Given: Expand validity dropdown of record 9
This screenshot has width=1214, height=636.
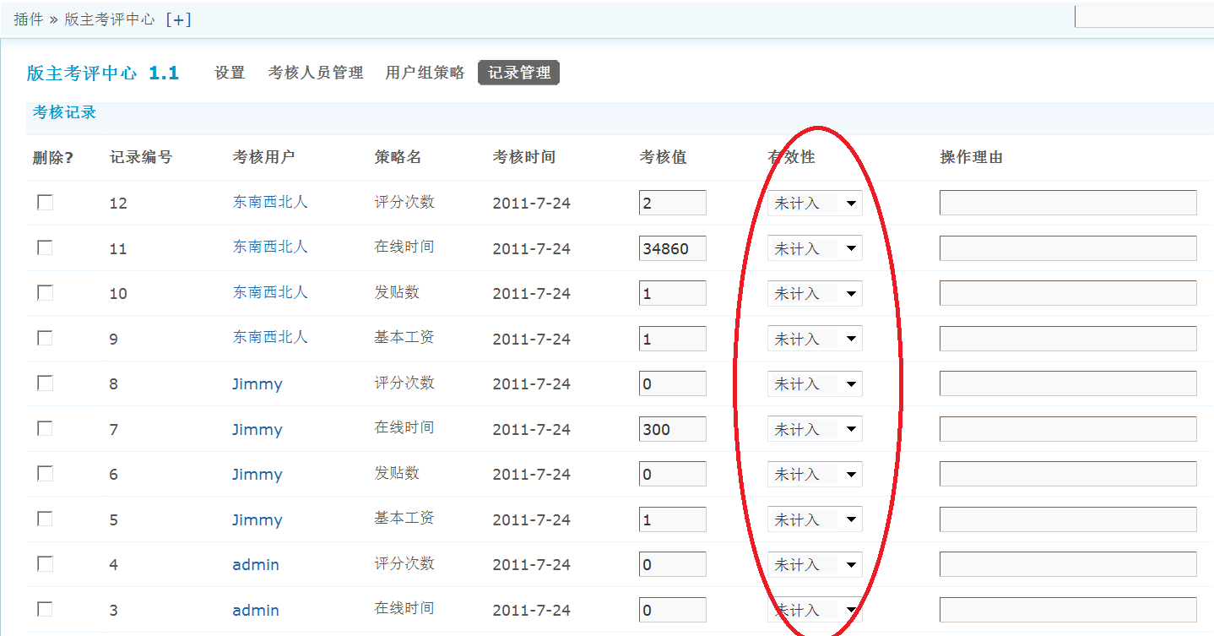Looking at the screenshot, I should (815, 339).
